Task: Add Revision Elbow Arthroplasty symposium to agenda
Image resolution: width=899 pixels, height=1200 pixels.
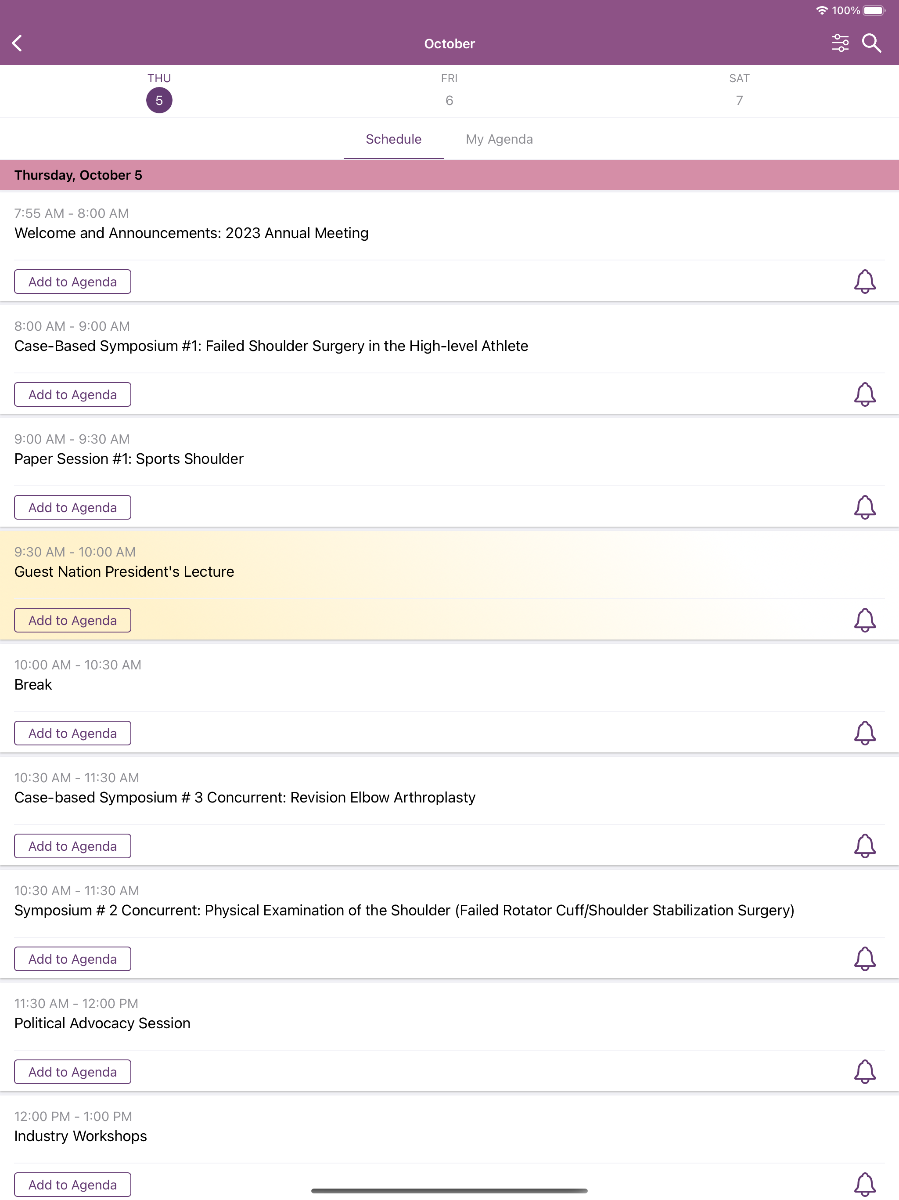Action: tap(73, 846)
